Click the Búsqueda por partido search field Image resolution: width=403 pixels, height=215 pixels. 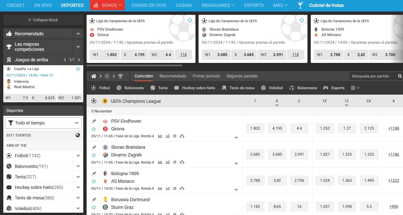[373, 76]
